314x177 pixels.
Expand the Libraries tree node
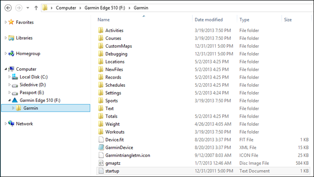pos(6,38)
